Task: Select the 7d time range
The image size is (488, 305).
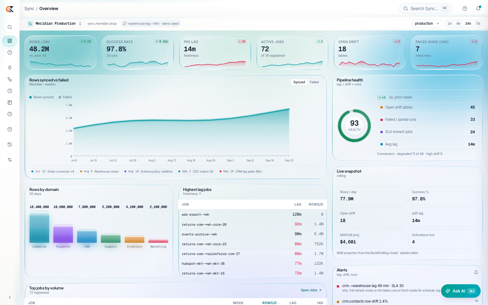Action: click(x=478, y=24)
